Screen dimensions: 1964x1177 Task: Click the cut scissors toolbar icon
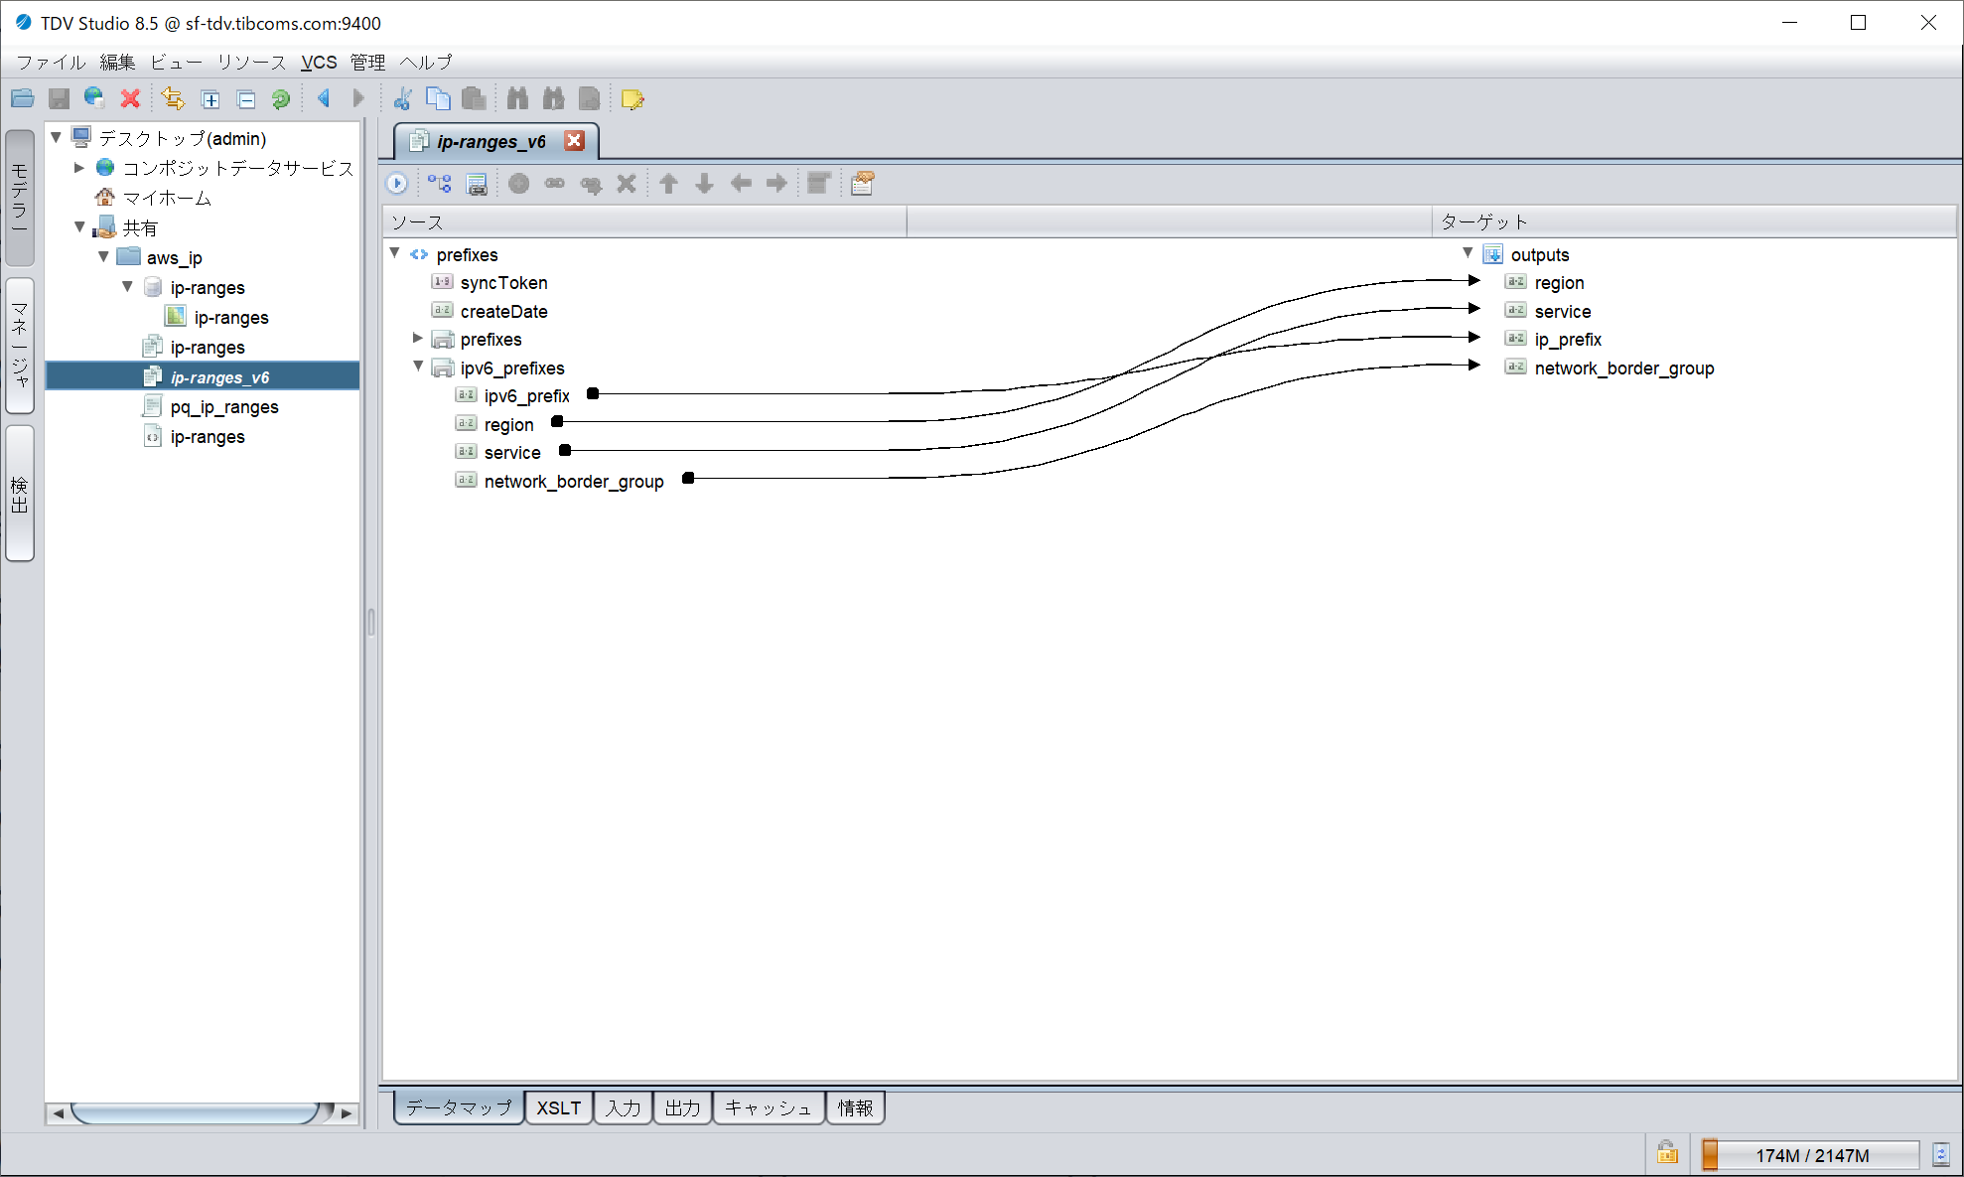(402, 98)
